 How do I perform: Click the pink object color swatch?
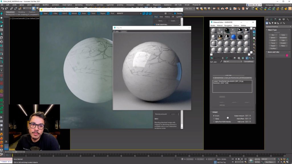click(x=287, y=55)
